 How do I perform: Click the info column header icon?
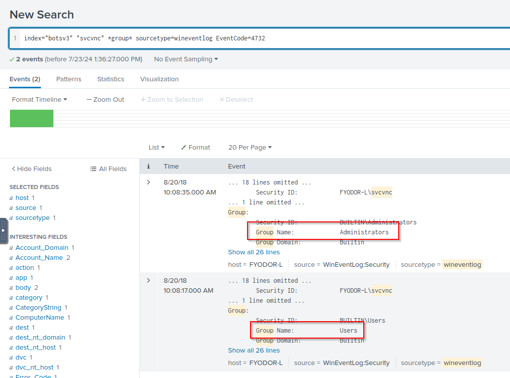tap(148, 167)
